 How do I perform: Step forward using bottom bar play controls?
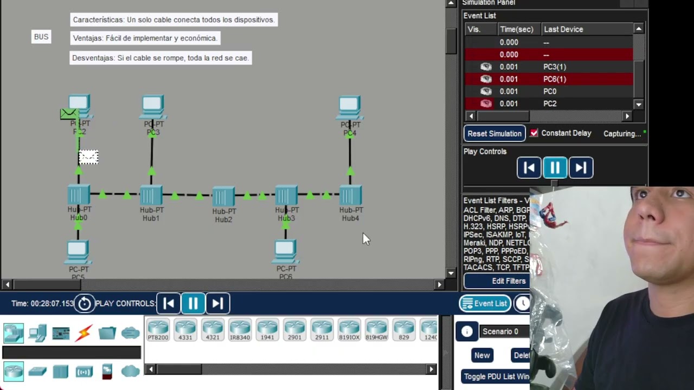(x=217, y=303)
